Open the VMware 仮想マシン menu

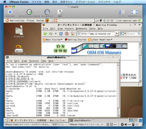click(x=66, y=2)
